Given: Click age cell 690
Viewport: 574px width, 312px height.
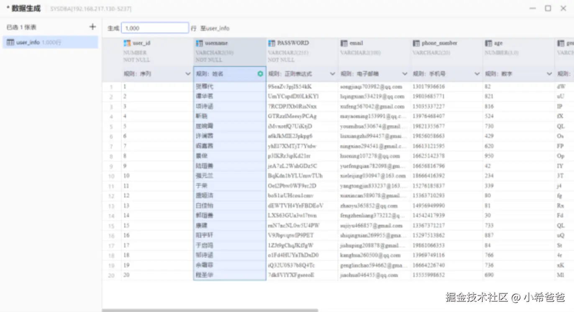Looking at the screenshot, I should pyautogui.click(x=489, y=275).
